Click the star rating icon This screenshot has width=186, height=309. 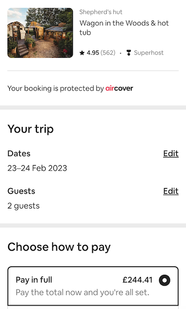[x=82, y=53]
